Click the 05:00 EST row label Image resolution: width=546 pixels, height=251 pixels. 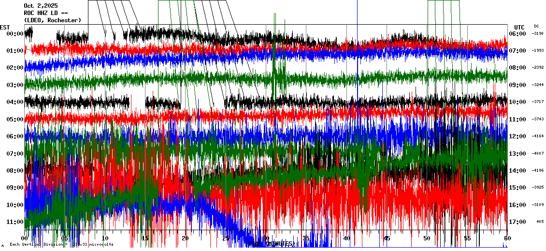[15, 119]
